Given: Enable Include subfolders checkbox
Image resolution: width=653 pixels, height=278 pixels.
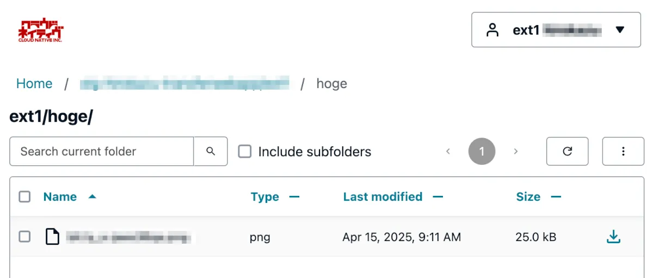Looking at the screenshot, I should pyautogui.click(x=245, y=151).
